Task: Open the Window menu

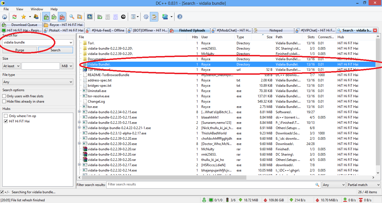Action: pyautogui.click(x=37, y=9)
